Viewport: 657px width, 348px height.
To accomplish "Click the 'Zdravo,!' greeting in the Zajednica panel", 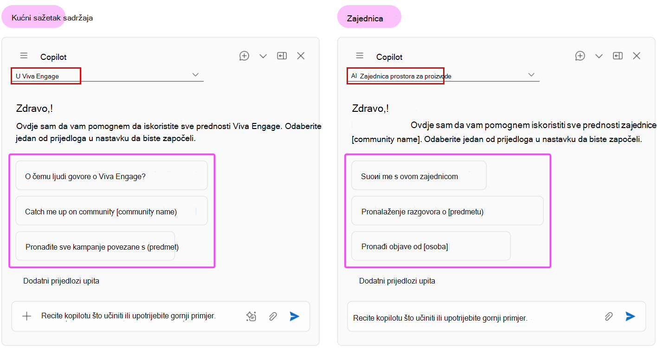I will tap(370, 109).
